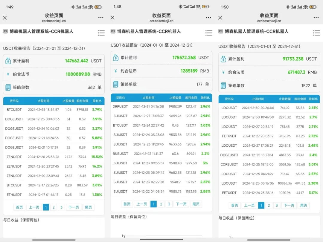Close the middle phone's browser page with X
Viewport: 323px width, 242px height.
112,18
